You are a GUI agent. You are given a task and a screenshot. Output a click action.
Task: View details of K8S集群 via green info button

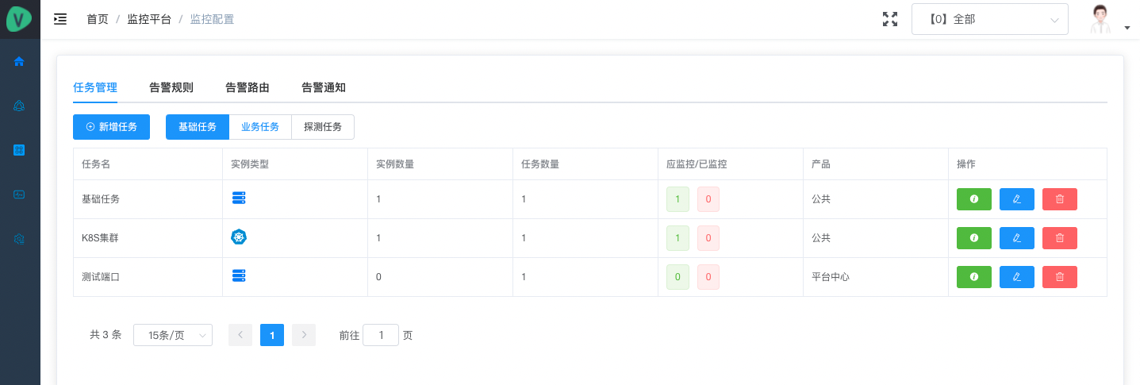(974, 237)
